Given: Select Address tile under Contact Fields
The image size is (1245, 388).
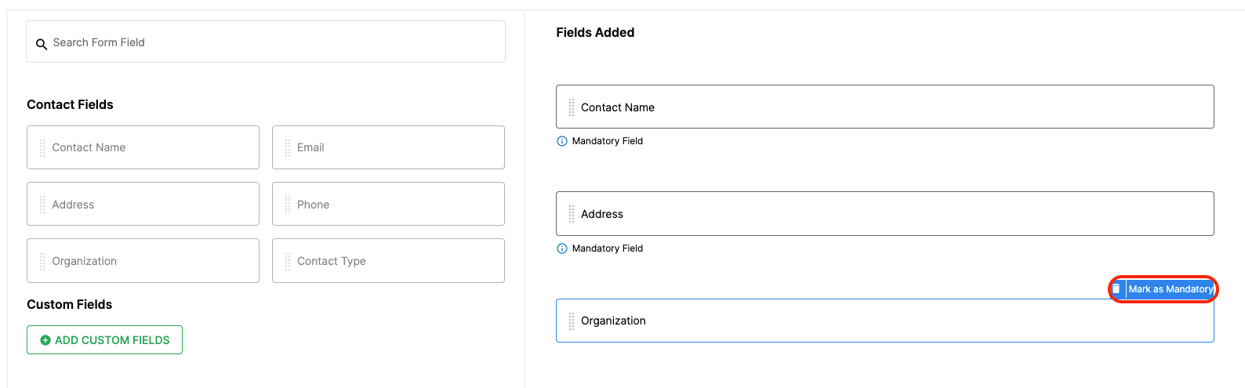Looking at the screenshot, I should (x=143, y=204).
